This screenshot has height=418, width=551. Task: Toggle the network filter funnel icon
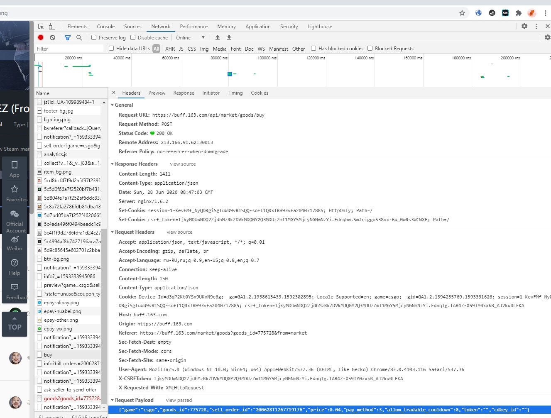click(68, 37)
